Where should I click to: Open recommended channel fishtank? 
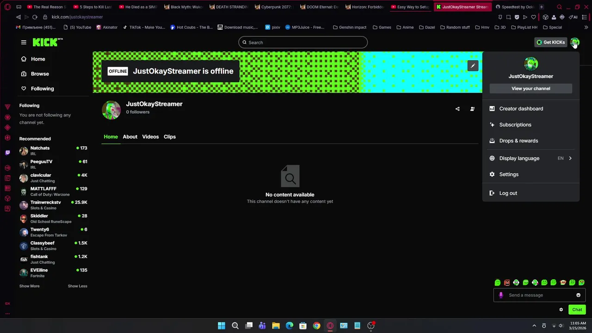tap(53, 259)
